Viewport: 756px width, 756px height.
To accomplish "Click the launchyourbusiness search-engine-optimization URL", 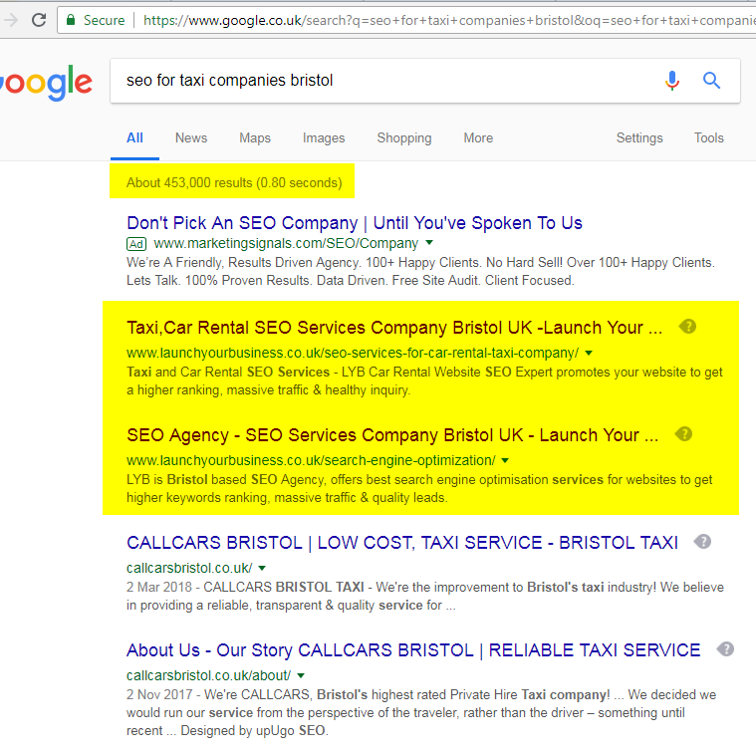I will (311, 461).
